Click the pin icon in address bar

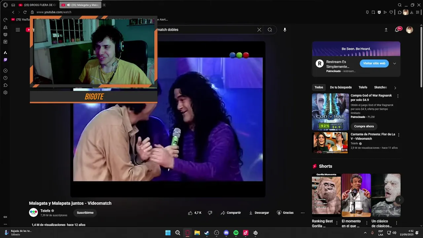point(367,12)
